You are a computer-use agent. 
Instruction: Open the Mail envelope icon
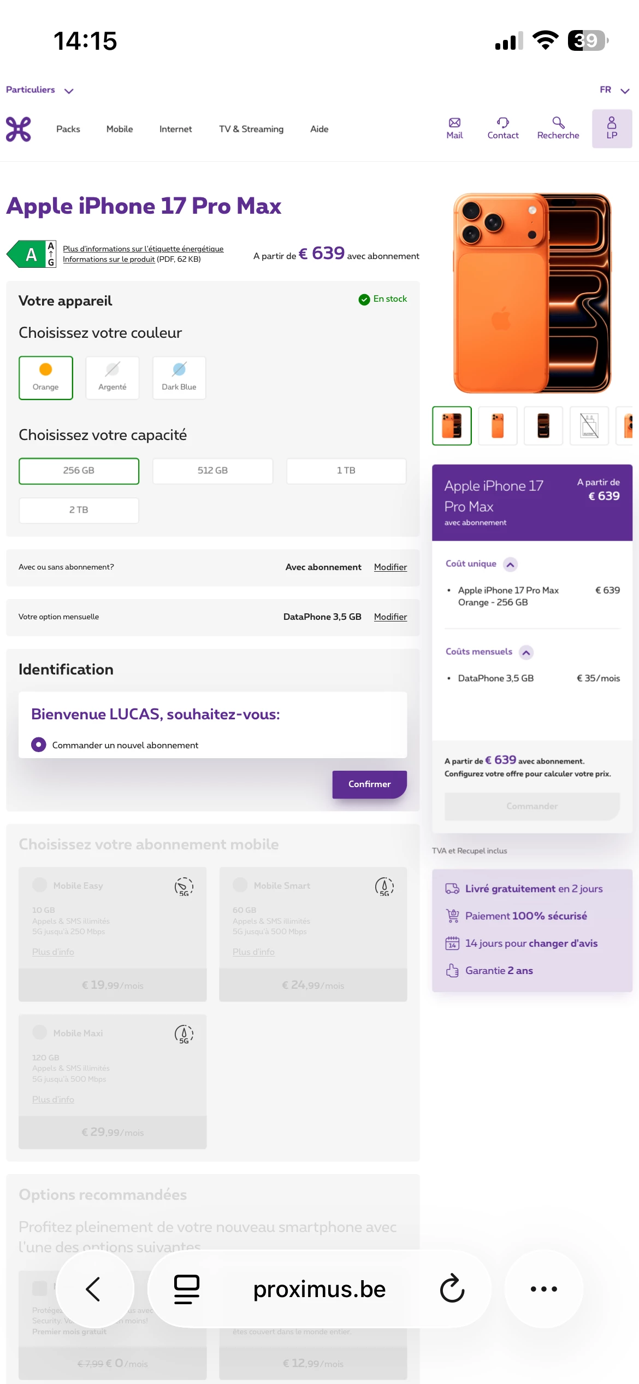(454, 122)
